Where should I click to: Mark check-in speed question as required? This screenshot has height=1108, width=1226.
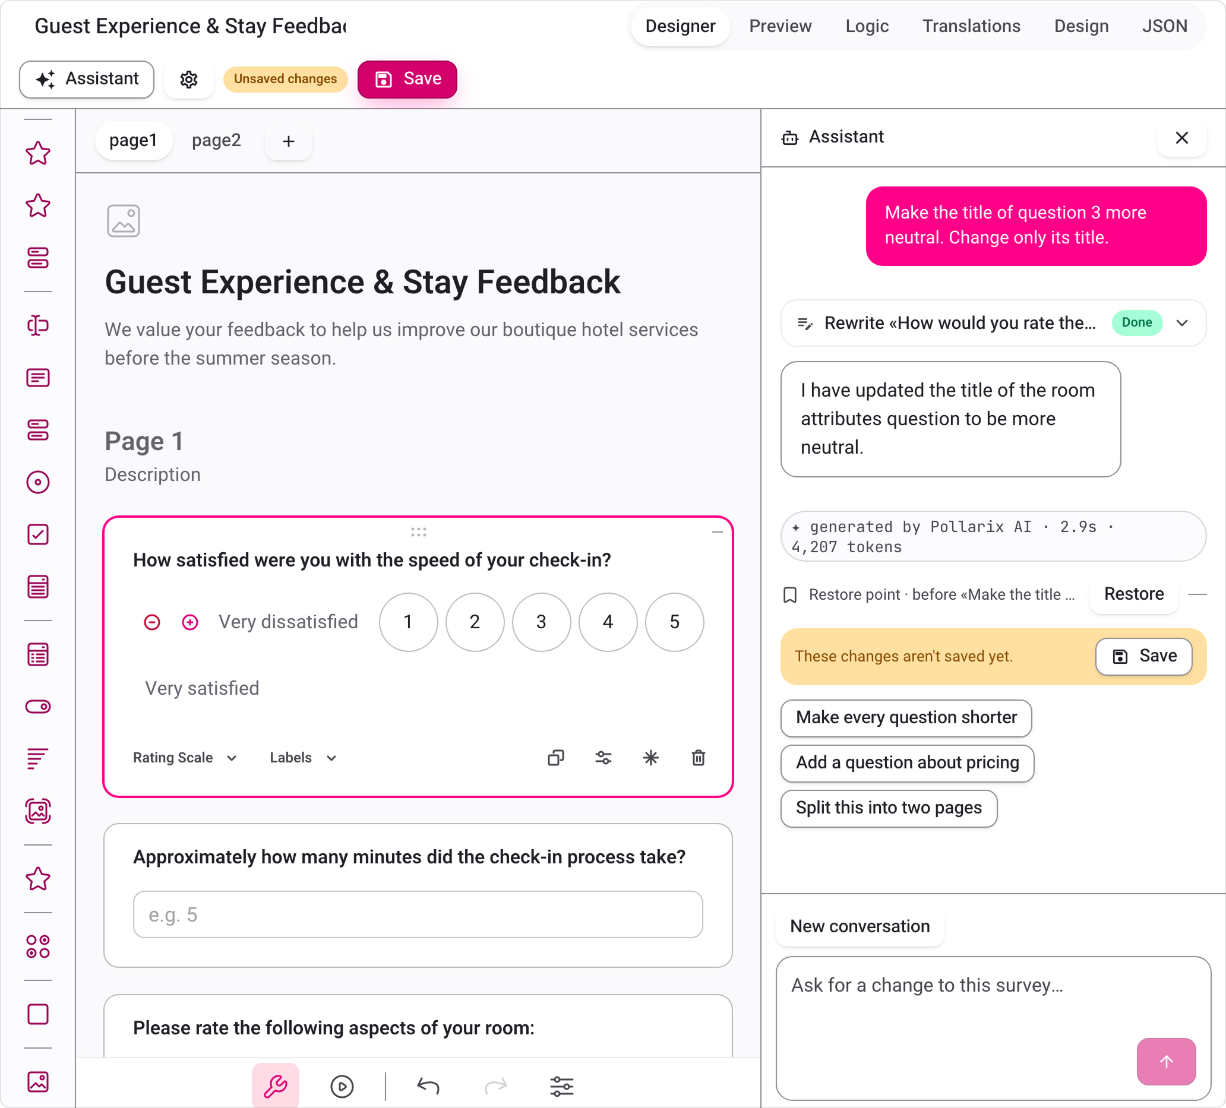tap(650, 757)
